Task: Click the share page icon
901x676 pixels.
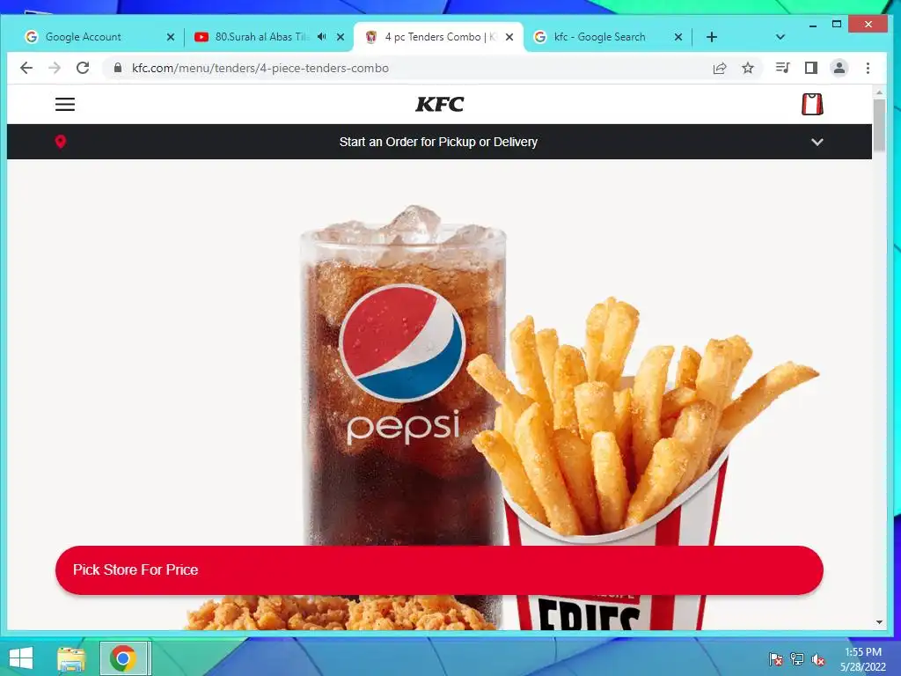Action: [720, 69]
